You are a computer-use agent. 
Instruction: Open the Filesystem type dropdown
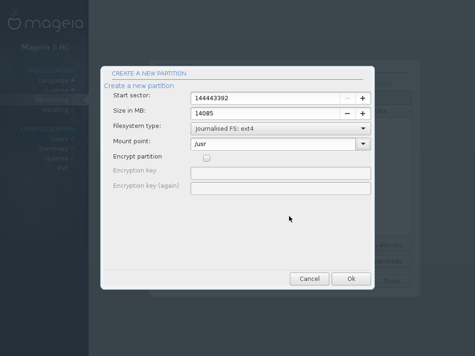(x=280, y=129)
